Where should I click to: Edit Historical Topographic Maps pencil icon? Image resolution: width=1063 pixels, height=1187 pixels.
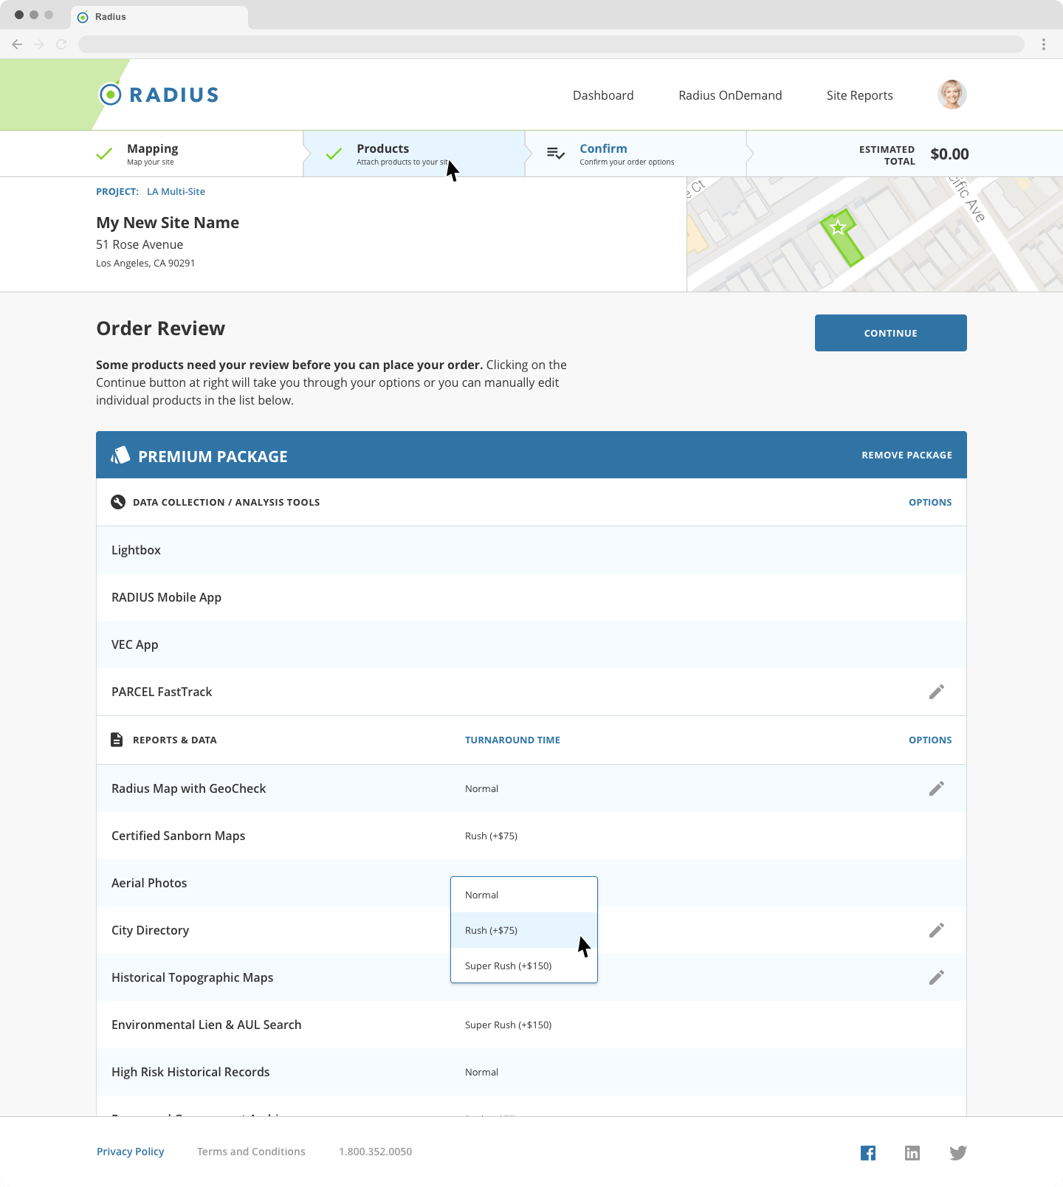point(937,977)
